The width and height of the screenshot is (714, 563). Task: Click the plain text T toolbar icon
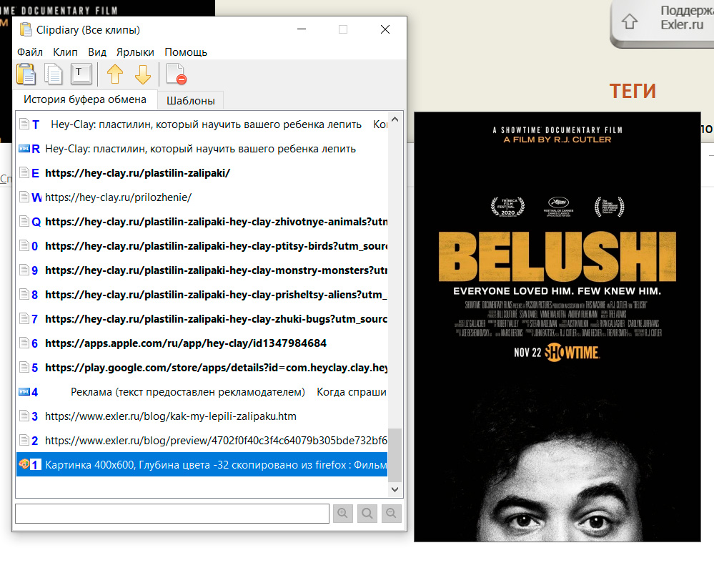coord(81,74)
